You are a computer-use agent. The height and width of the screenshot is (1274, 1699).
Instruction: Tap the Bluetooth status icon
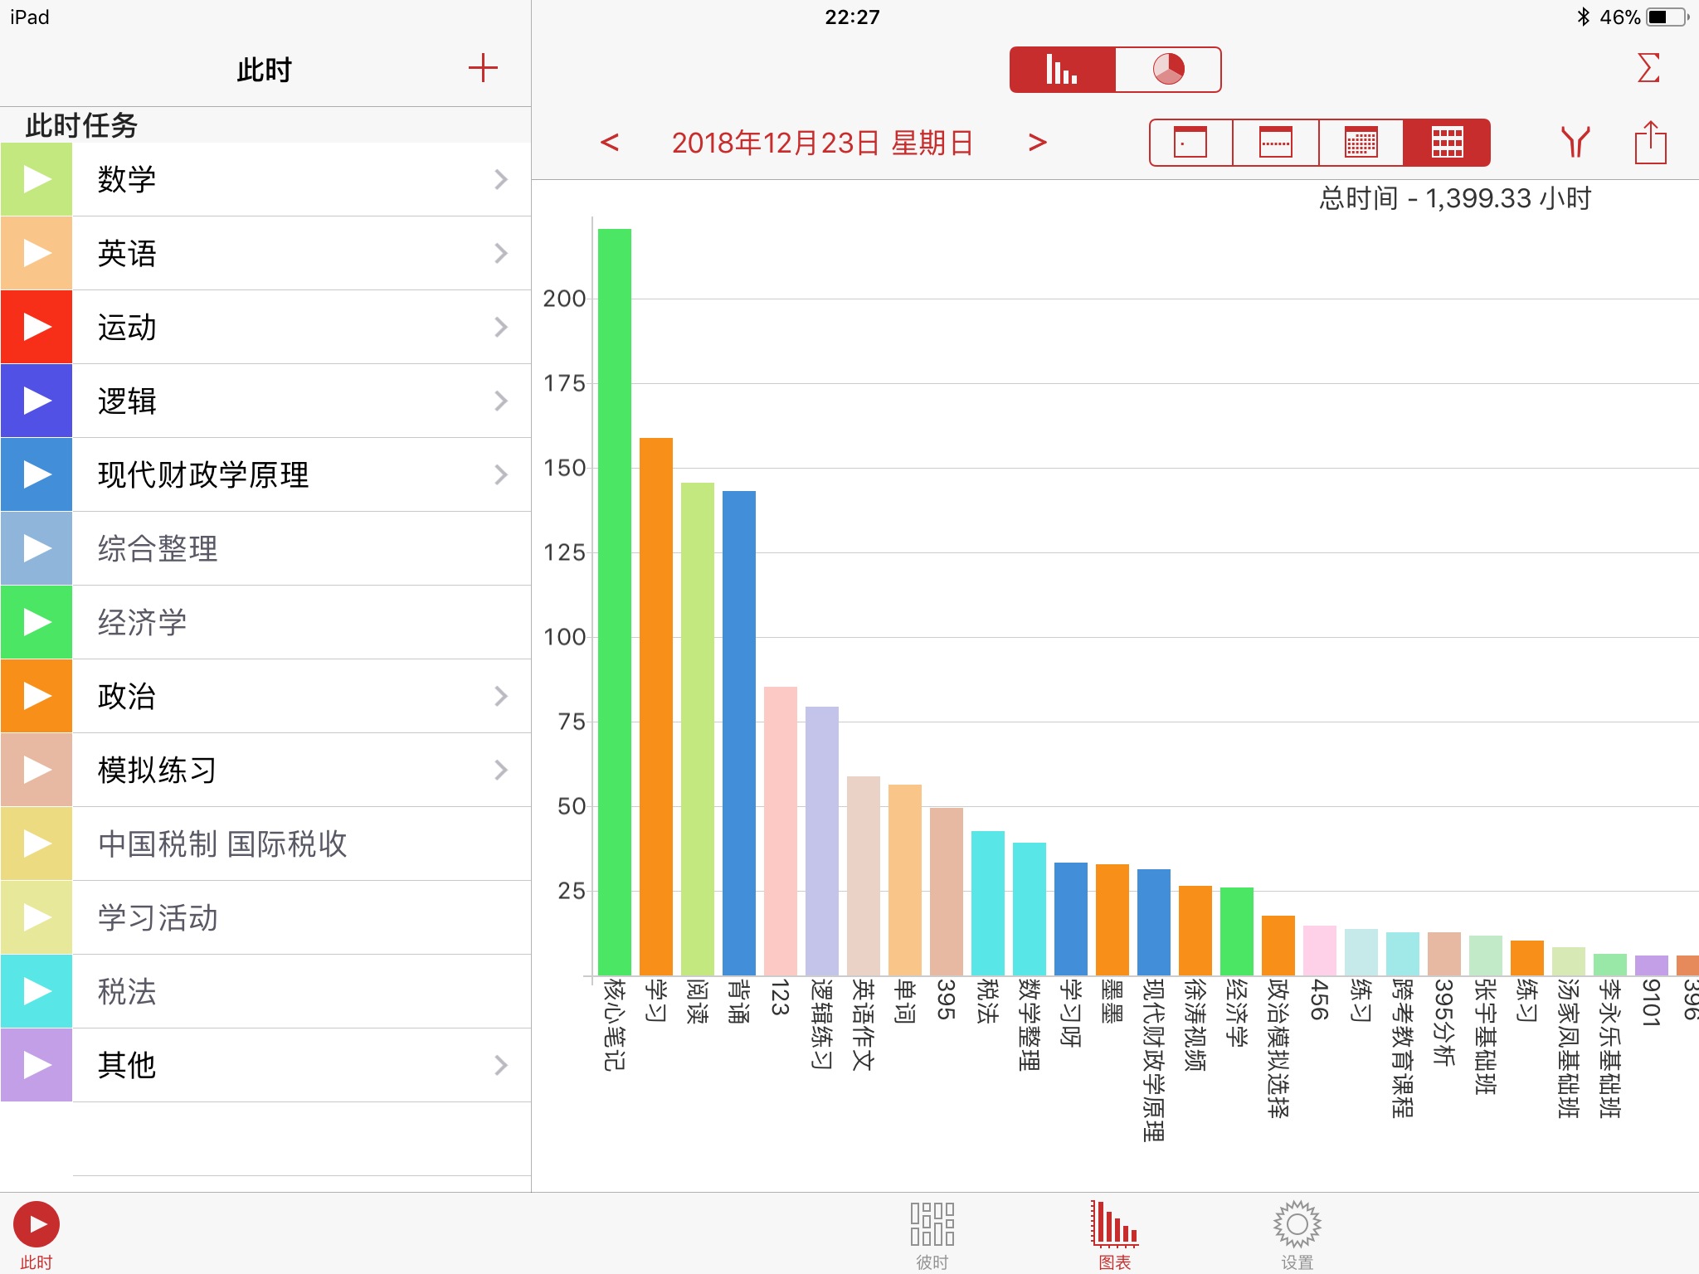tap(1583, 17)
